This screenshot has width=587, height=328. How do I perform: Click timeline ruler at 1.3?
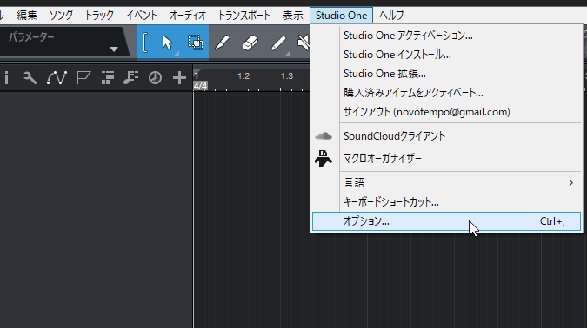point(287,76)
